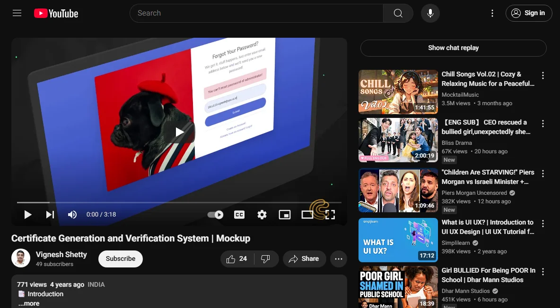Open top-right YouTube settings three-dot menu

492,13
